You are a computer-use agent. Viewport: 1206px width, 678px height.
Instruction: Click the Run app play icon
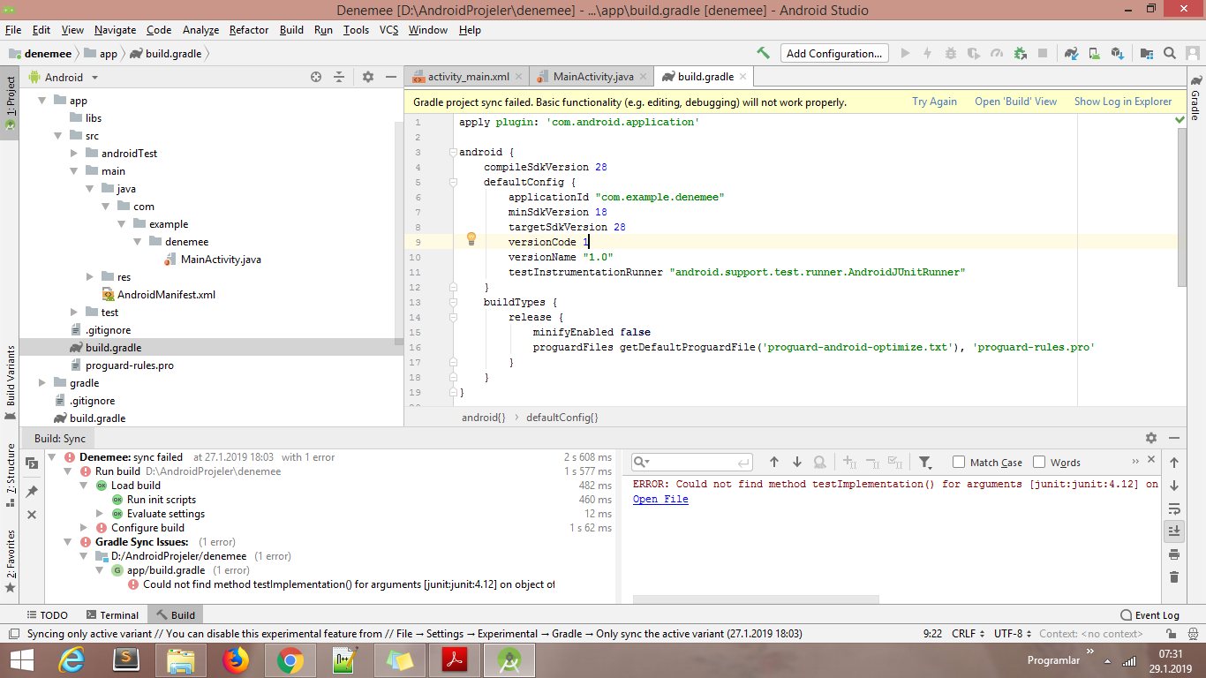tap(905, 53)
